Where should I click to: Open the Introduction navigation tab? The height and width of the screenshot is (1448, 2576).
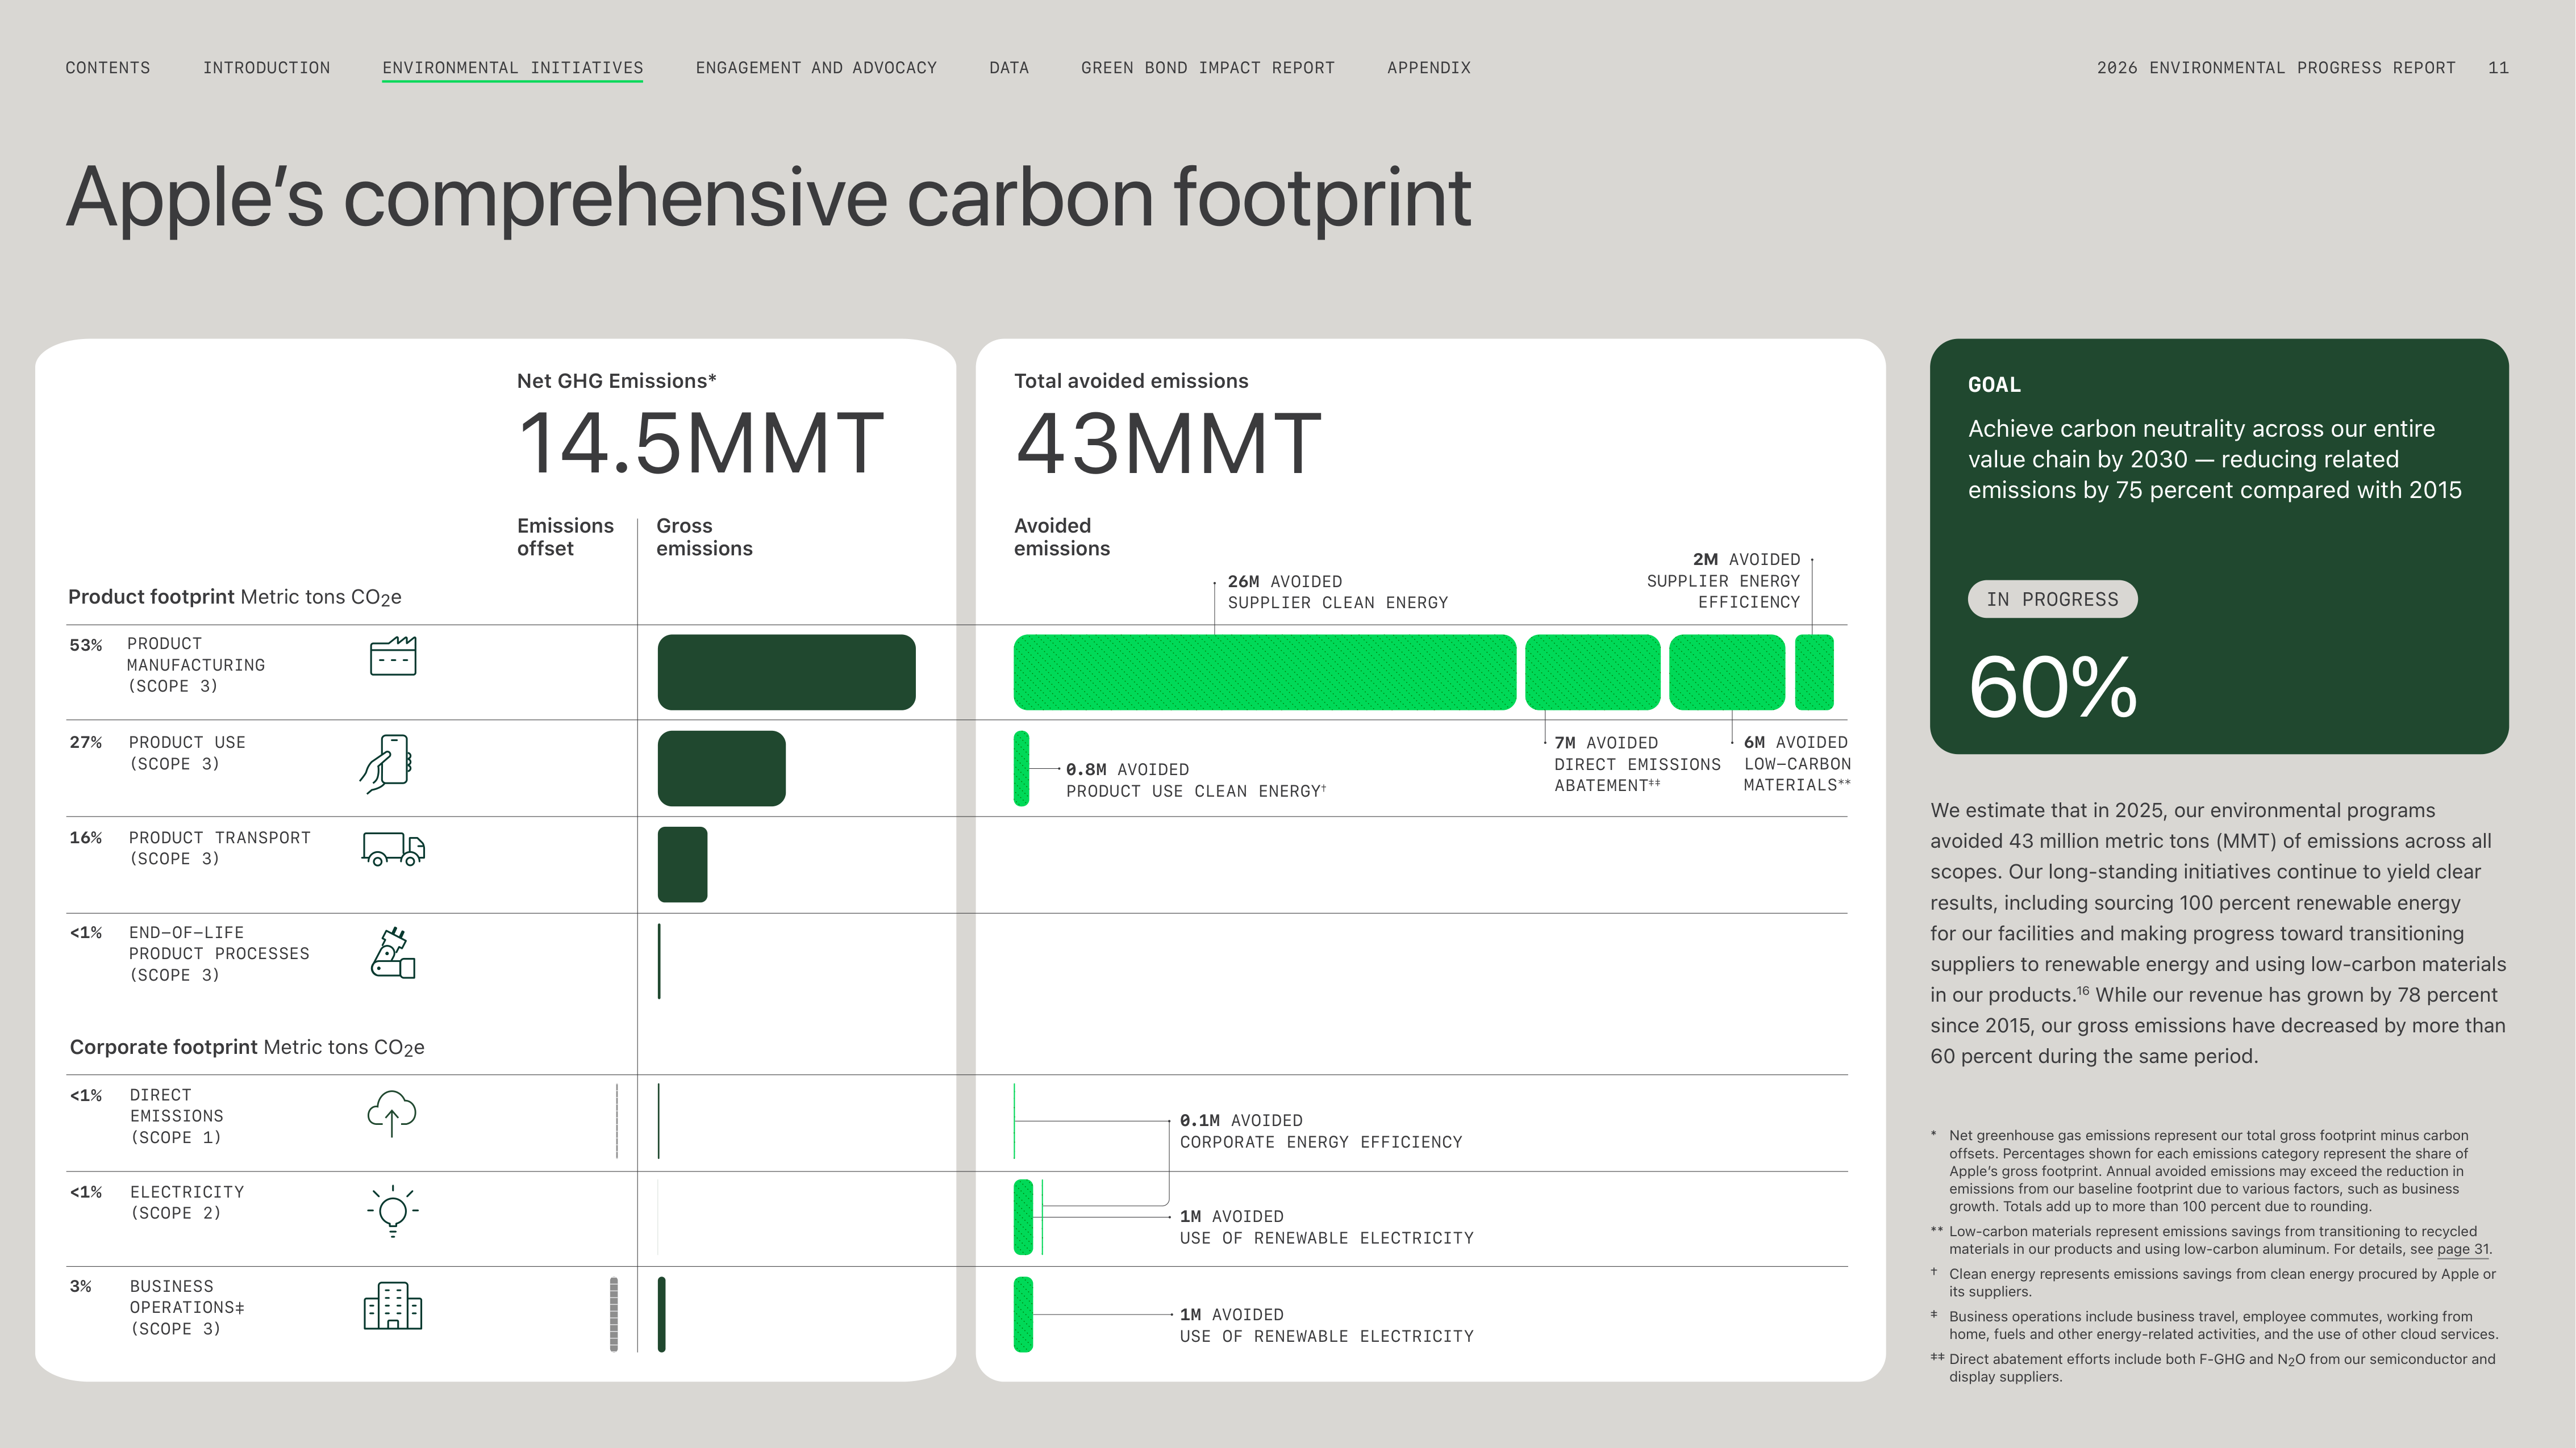coord(266,68)
